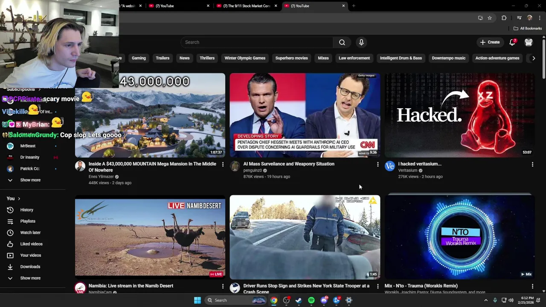The height and width of the screenshot is (307, 546).
Task: Select the Downtempo music chip
Action: point(448,58)
